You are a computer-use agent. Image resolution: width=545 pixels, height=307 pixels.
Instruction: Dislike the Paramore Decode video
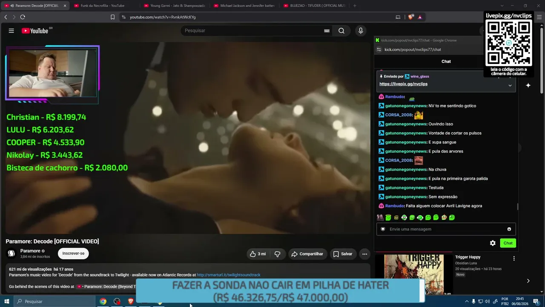[x=277, y=254]
